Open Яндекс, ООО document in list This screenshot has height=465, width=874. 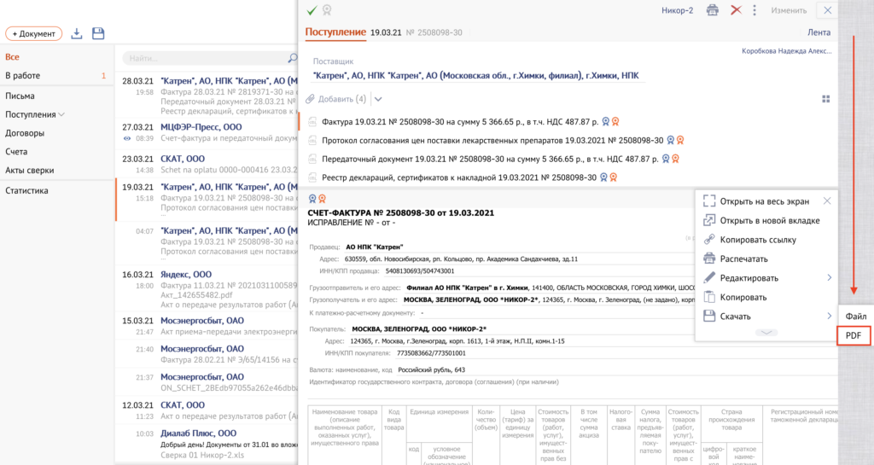pos(184,275)
